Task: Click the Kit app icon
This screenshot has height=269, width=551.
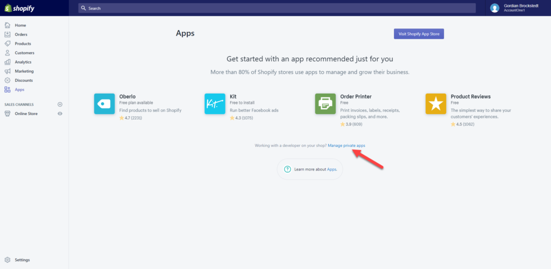Action: click(215, 104)
